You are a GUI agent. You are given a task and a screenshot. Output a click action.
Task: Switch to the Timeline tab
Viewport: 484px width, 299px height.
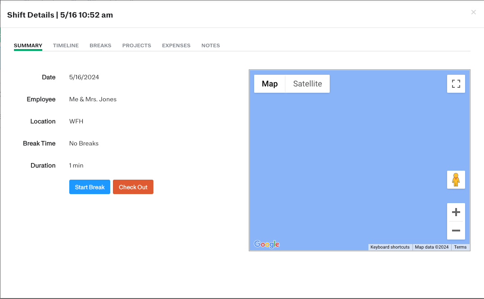coord(66,45)
